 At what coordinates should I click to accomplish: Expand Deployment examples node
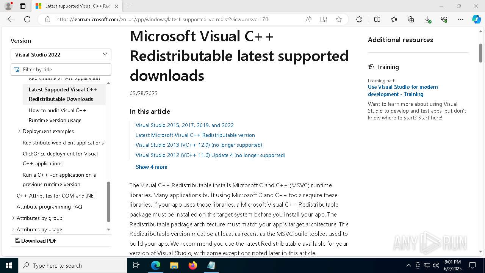(19, 131)
